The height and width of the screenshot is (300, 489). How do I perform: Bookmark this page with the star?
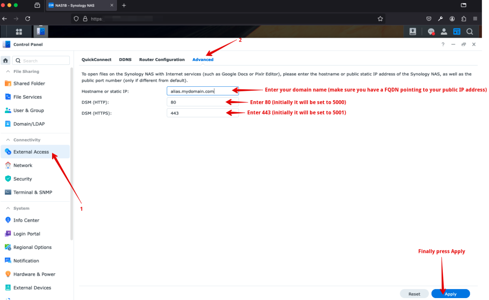click(380, 19)
